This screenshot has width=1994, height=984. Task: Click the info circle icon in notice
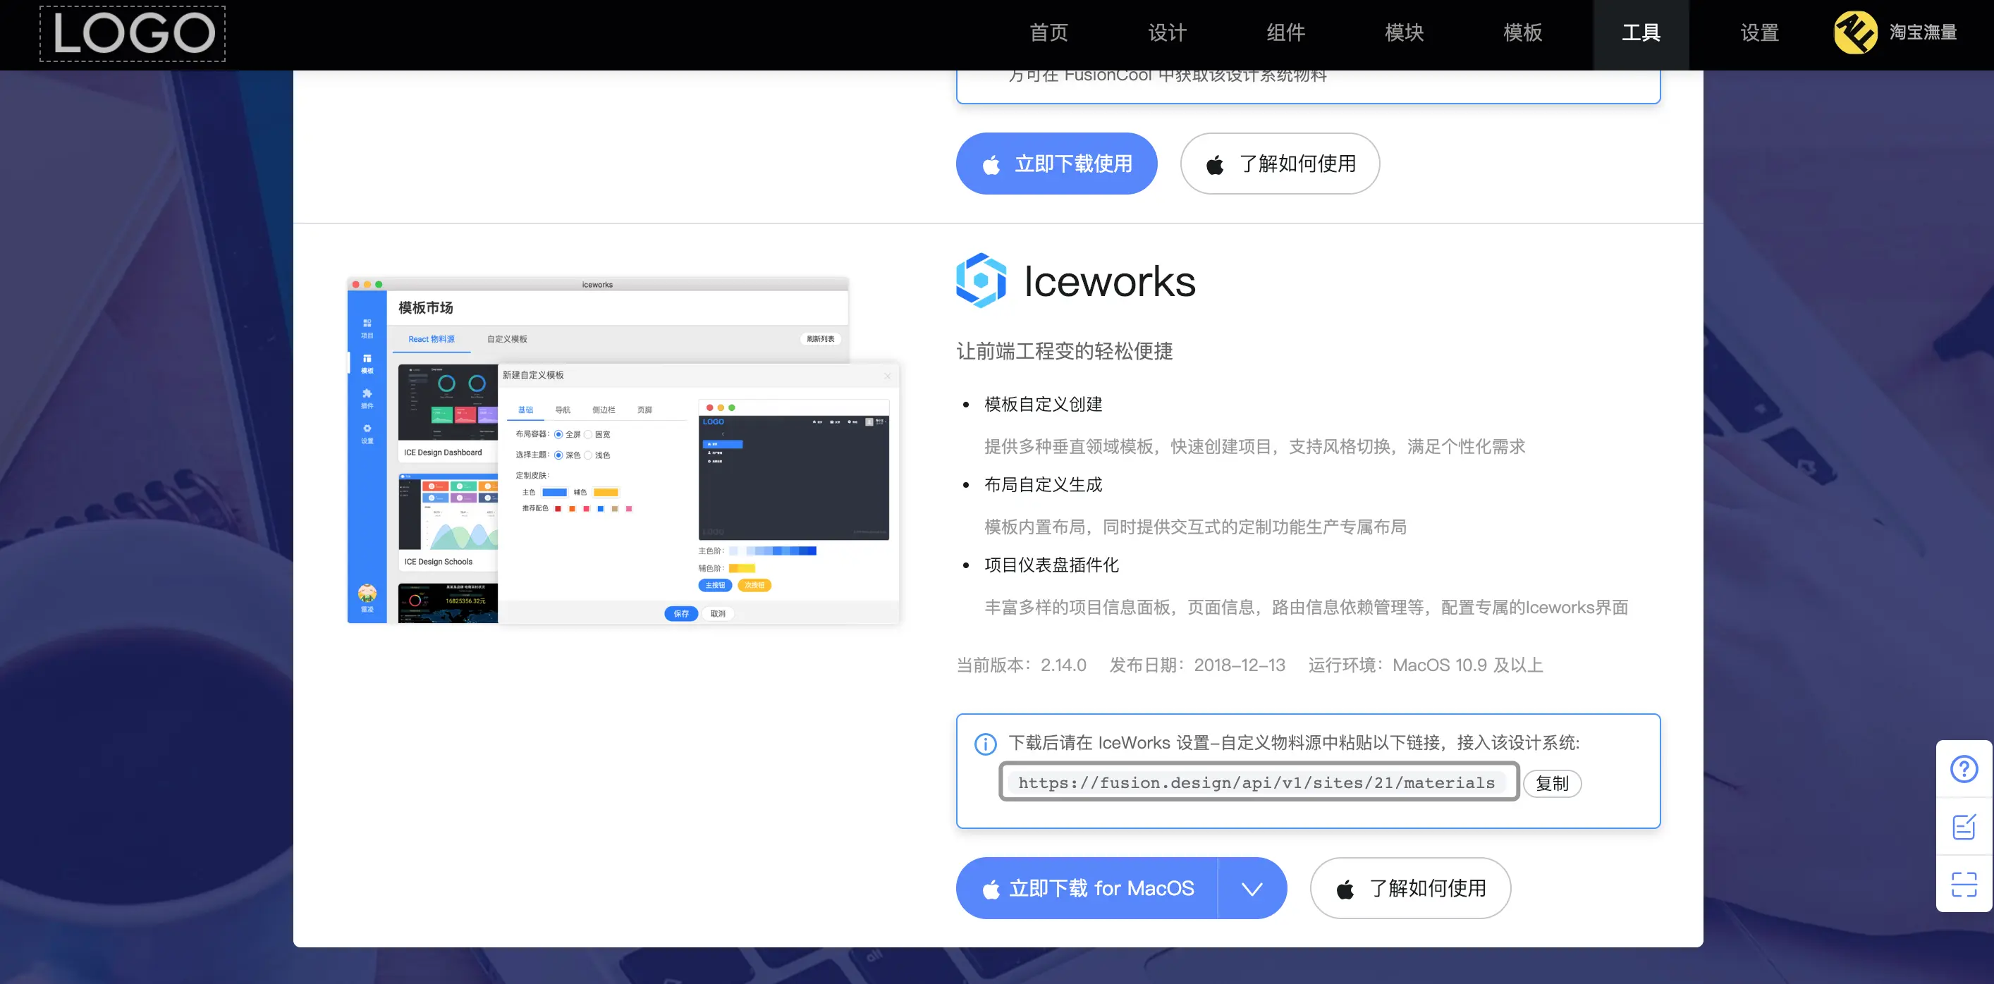click(x=984, y=744)
